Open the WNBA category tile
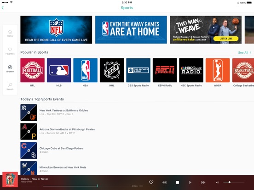254x190 pixels. coord(218,70)
